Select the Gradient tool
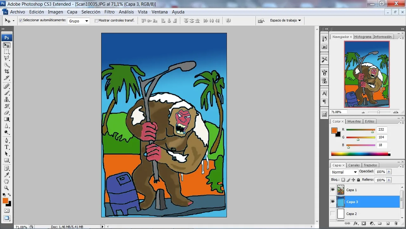 coord(7,119)
